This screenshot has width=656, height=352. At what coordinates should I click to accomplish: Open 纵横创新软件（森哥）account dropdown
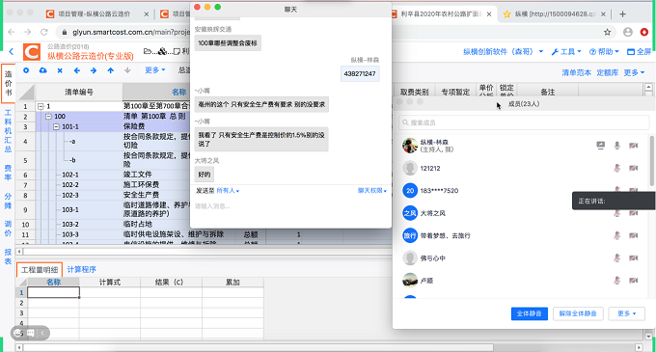click(503, 51)
